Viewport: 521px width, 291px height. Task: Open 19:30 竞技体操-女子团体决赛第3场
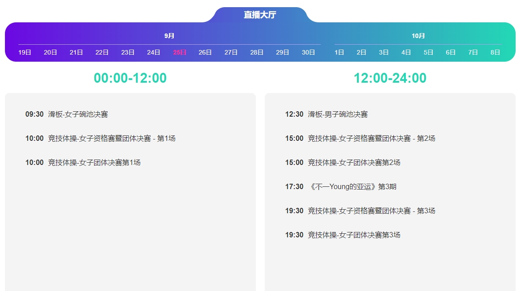click(354, 235)
